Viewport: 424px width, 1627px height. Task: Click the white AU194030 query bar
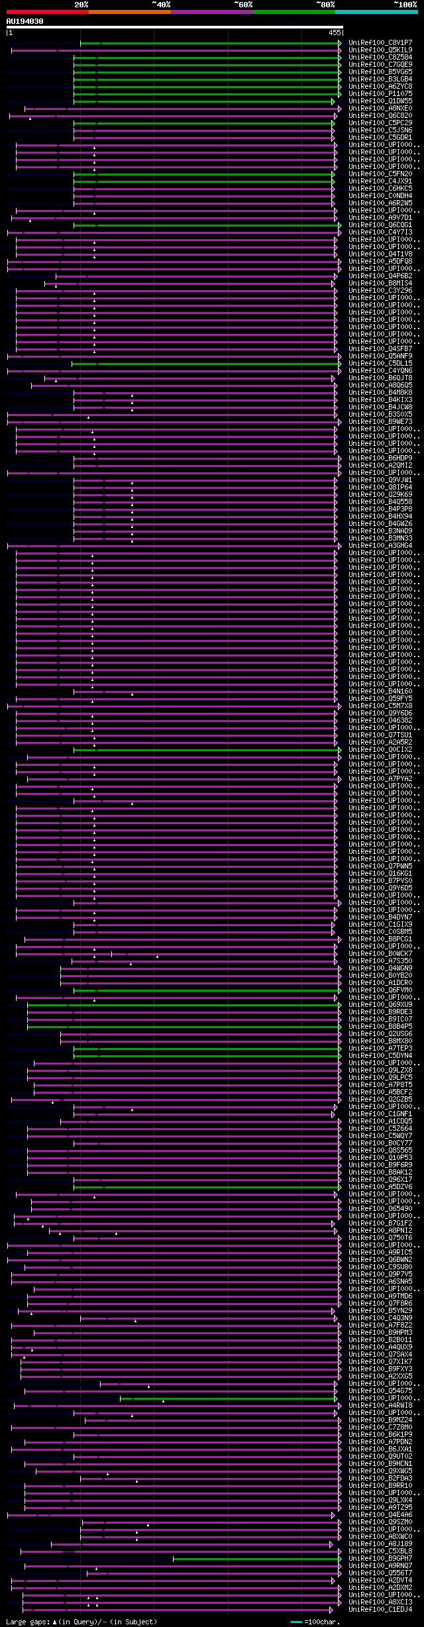[174, 27]
